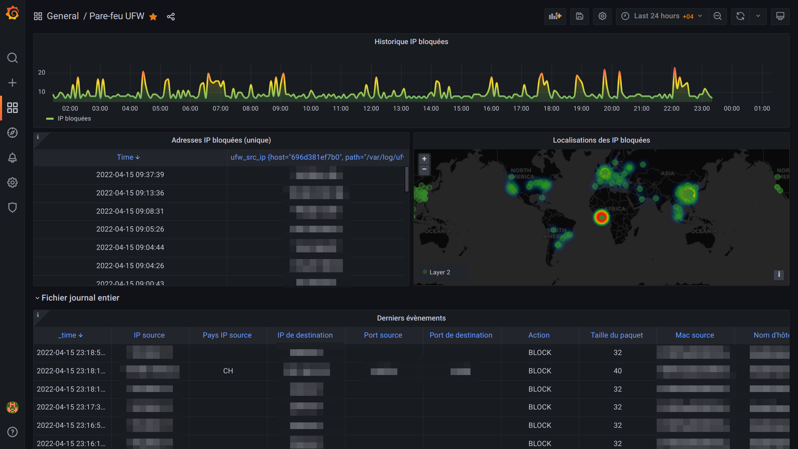Click the CH country cell

click(x=228, y=371)
